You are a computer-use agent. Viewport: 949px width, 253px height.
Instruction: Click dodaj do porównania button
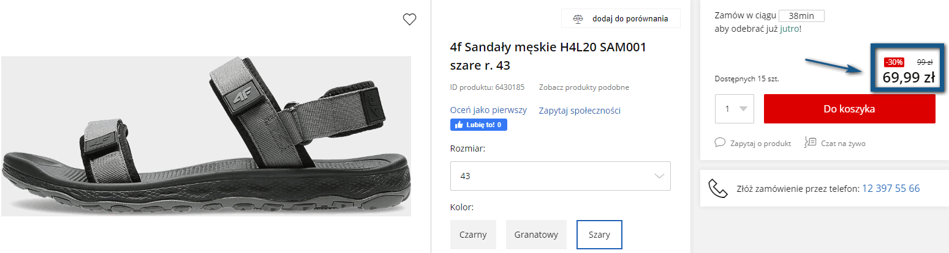coord(621,19)
